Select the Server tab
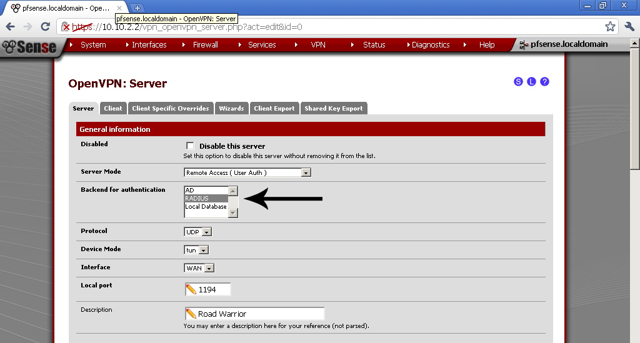 tap(83, 109)
